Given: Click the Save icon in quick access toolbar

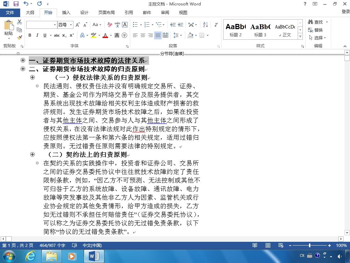Looking at the screenshot, I should pos(16,3).
